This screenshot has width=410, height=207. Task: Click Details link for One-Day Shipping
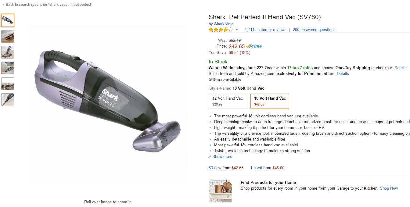click(400, 68)
